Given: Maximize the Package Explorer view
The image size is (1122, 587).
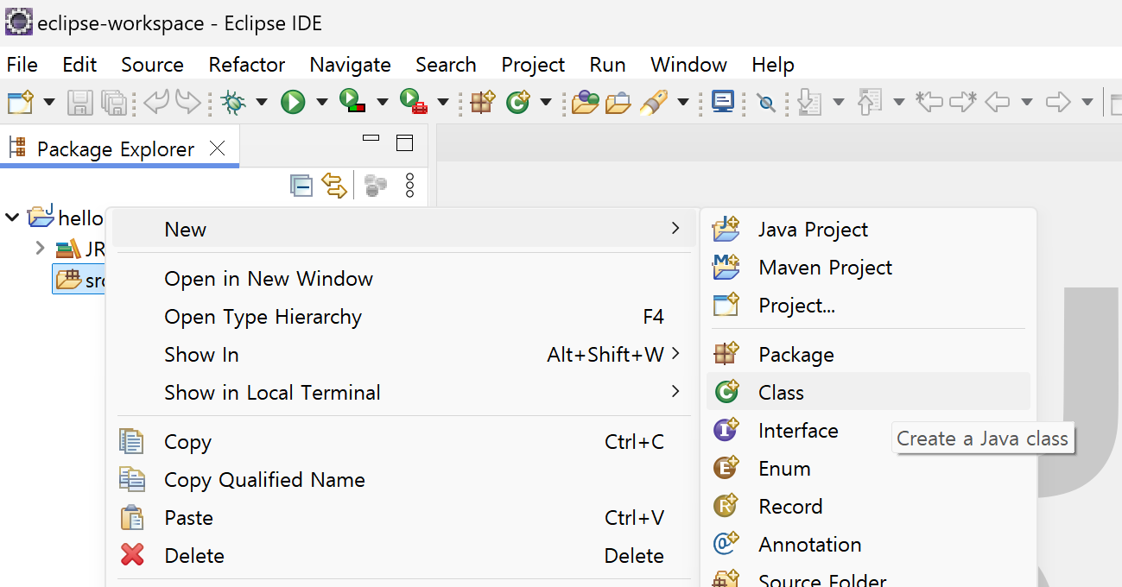Looking at the screenshot, I should (404, 142).
